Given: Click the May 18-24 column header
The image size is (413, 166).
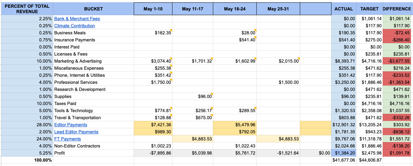Looking at the screenshot, I should pos(234,9).
